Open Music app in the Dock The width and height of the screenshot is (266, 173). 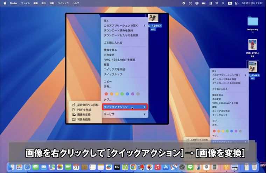click(157, 167)
